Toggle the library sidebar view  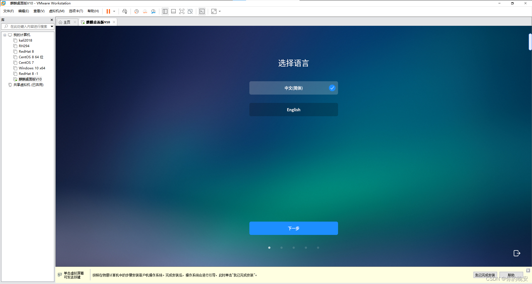(165, 11)
